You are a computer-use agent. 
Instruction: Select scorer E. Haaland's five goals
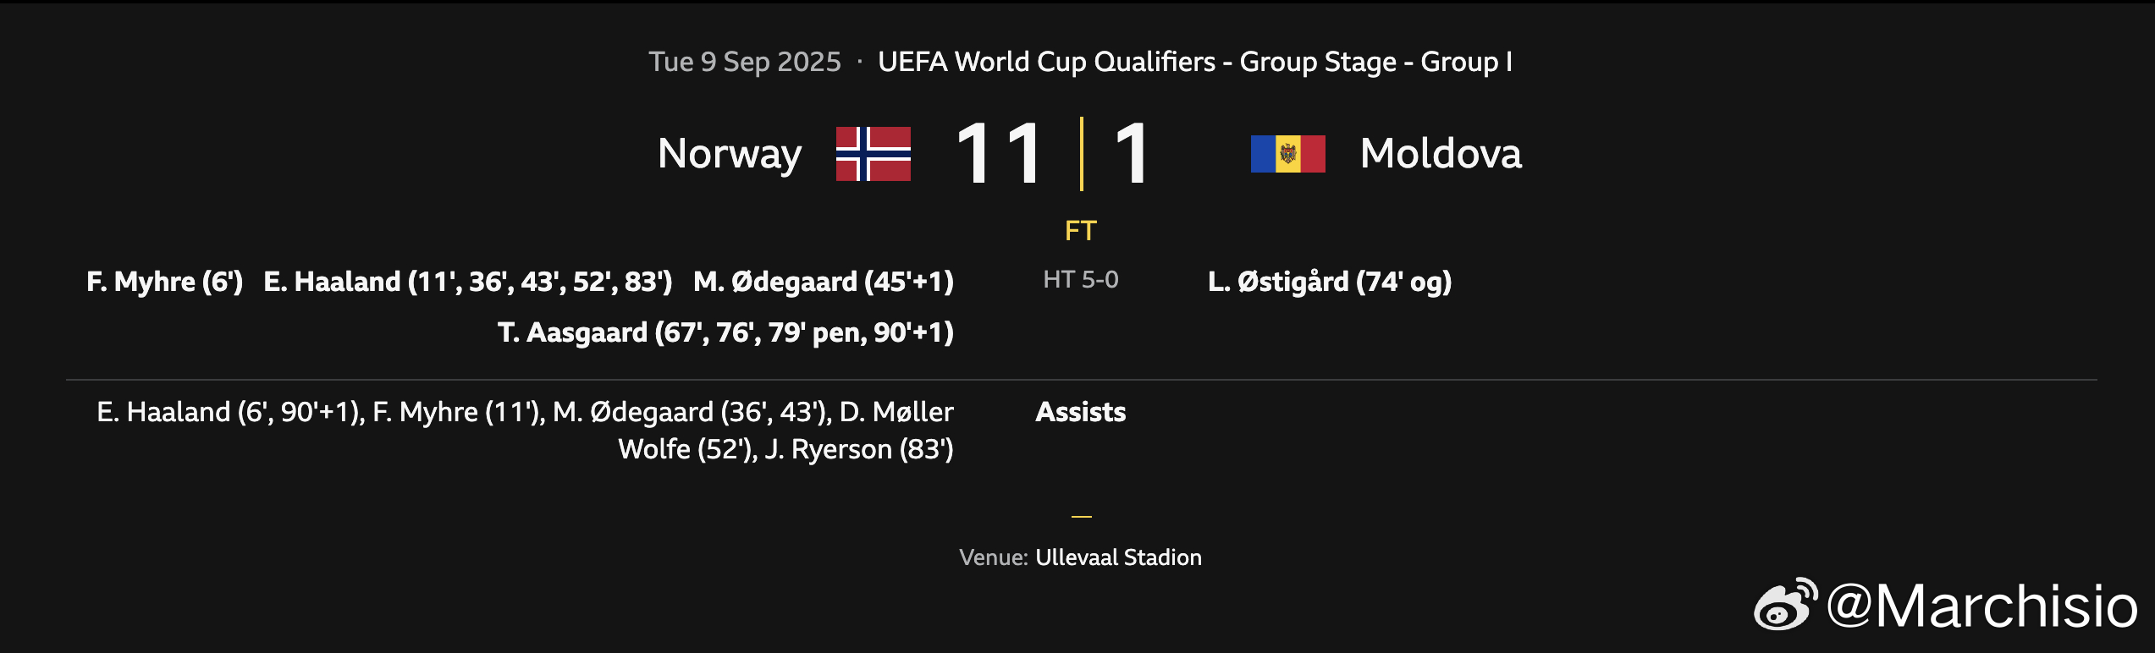point(467,282)
